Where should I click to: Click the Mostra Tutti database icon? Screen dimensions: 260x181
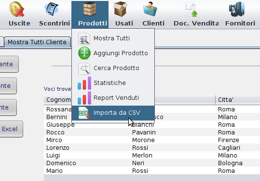tap(84, 39)
